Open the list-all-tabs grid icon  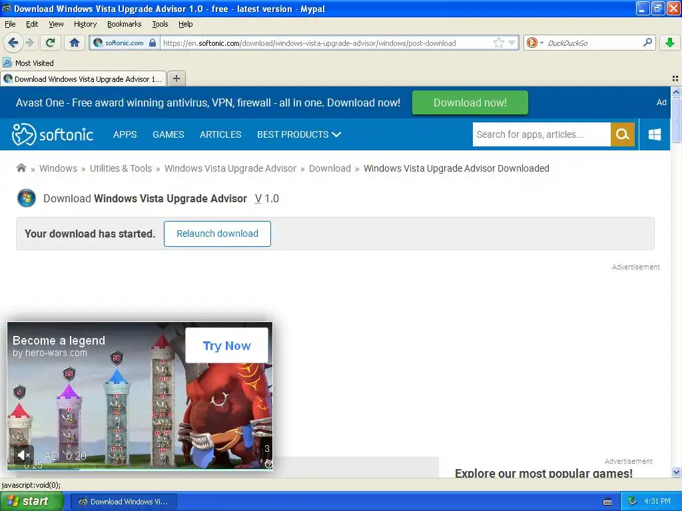675,79
